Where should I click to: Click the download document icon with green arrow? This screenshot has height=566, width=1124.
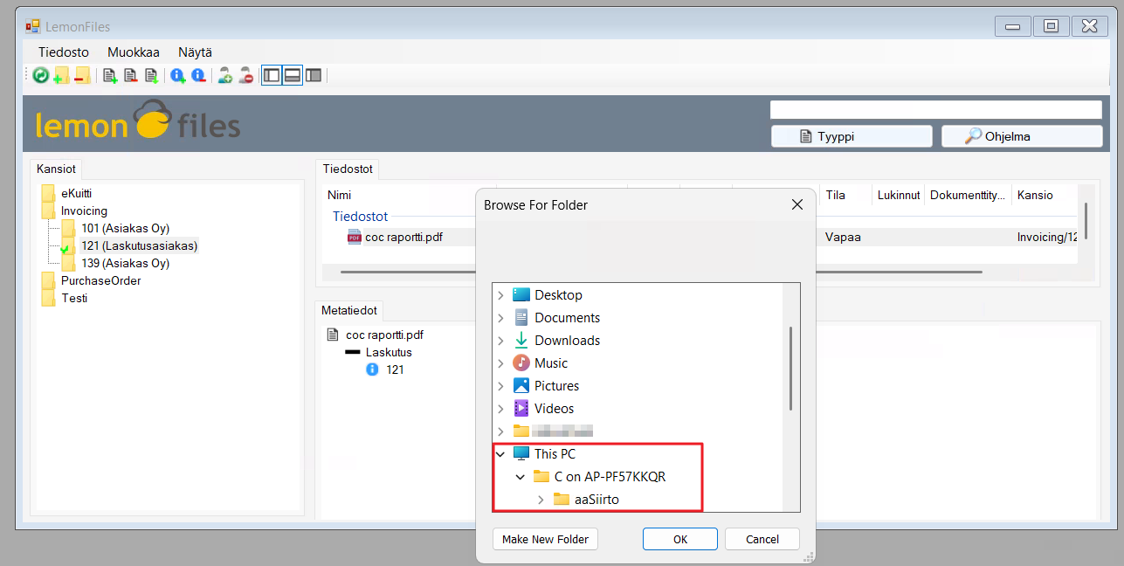coord(152,76)
